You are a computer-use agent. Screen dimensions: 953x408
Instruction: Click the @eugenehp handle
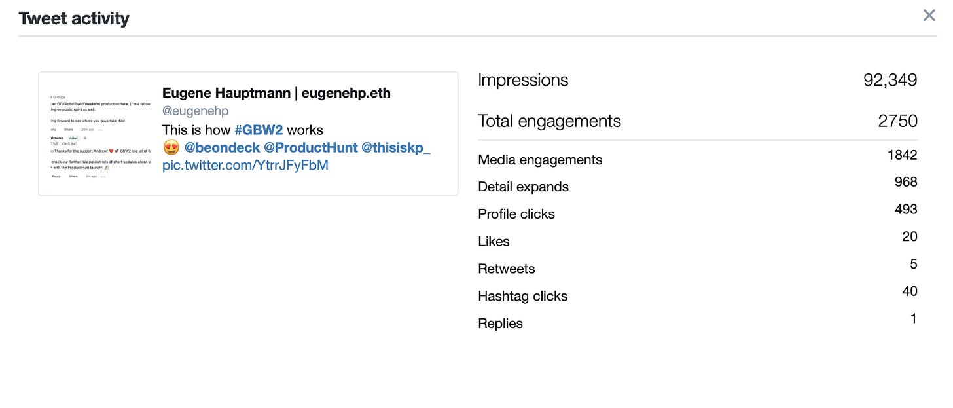[x=195, y=111]
